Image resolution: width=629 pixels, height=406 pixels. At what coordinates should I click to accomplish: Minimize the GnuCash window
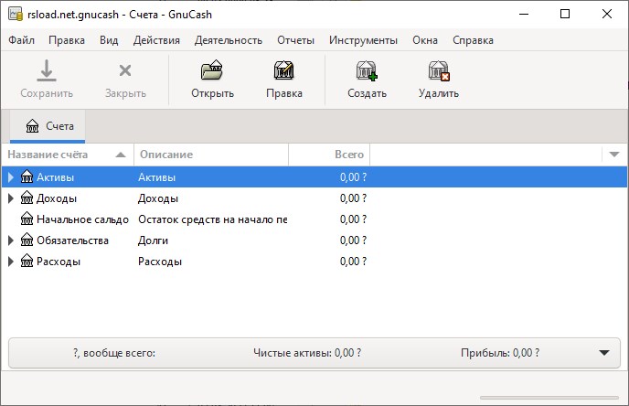(524, 14)
